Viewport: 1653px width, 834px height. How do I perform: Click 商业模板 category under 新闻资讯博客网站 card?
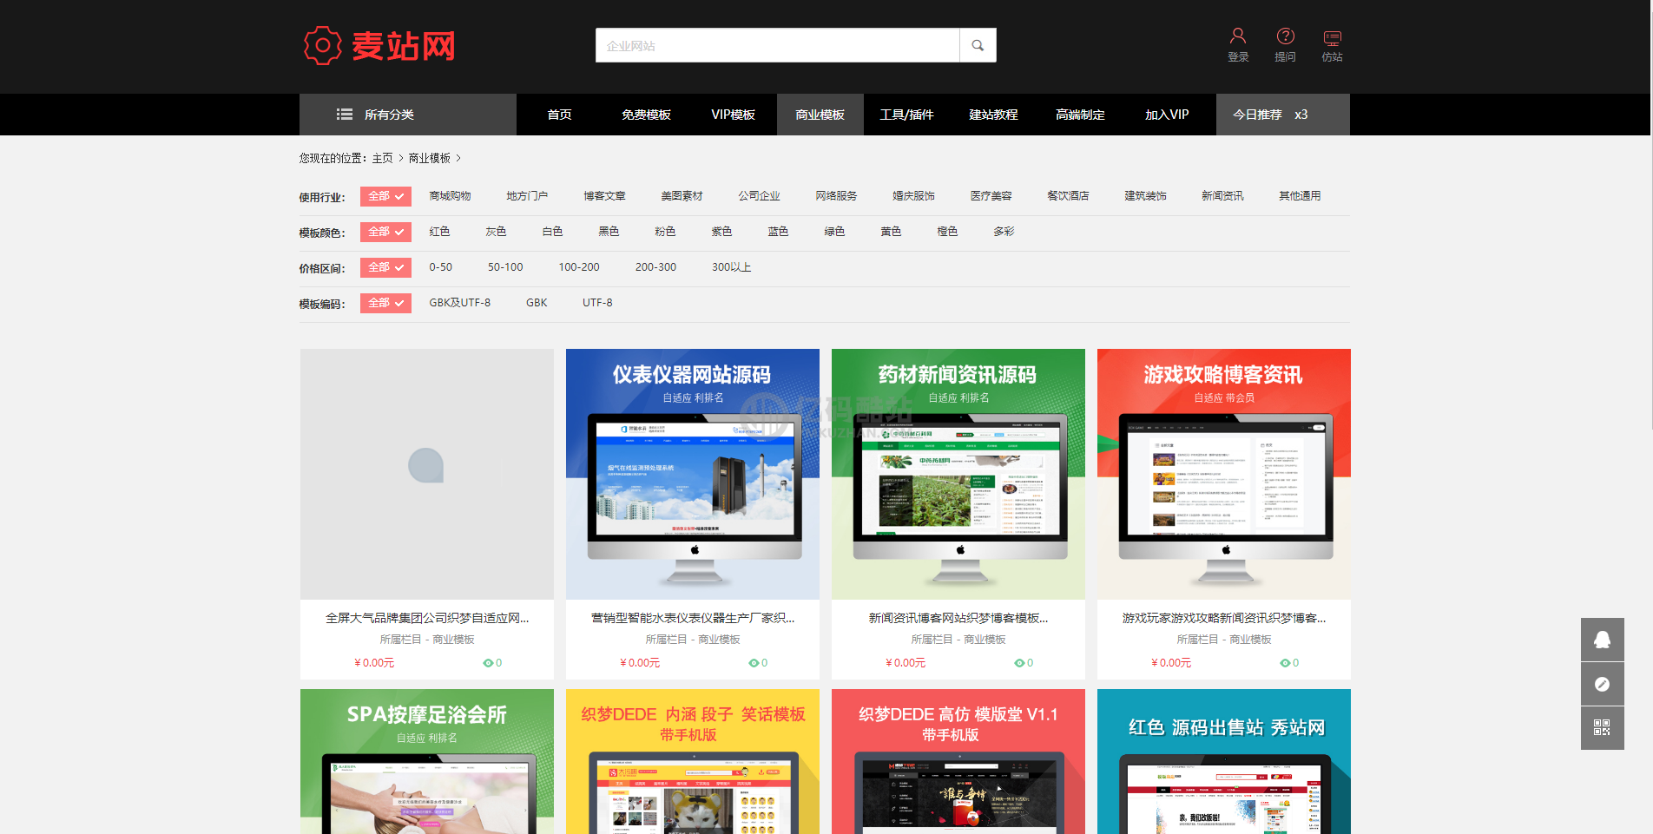[985, 640]
